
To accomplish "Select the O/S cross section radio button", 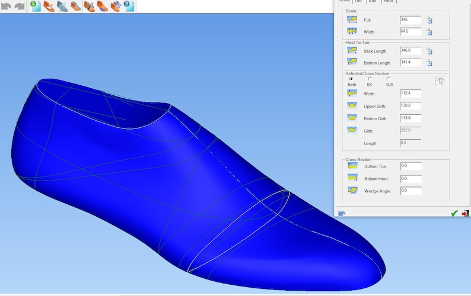I will pyautogui.click(x=389, y=79).
